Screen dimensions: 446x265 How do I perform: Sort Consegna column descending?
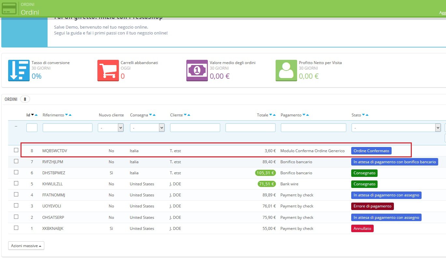click(x=151, y=115)
